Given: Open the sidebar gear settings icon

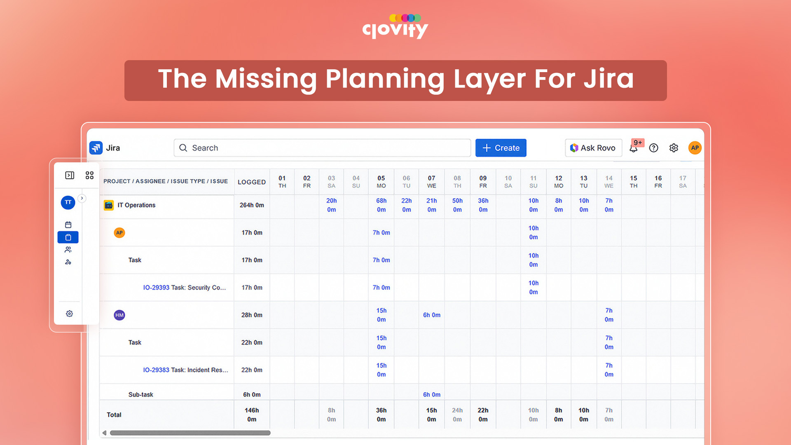Looking at the screenshot, I should [69, 314].
